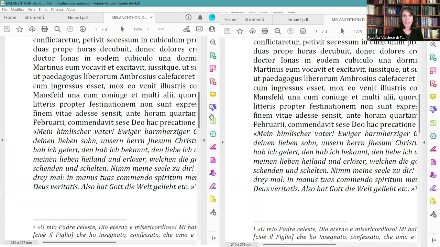Click the webcam video thumbnail of speaker

[x=403, y=20]
